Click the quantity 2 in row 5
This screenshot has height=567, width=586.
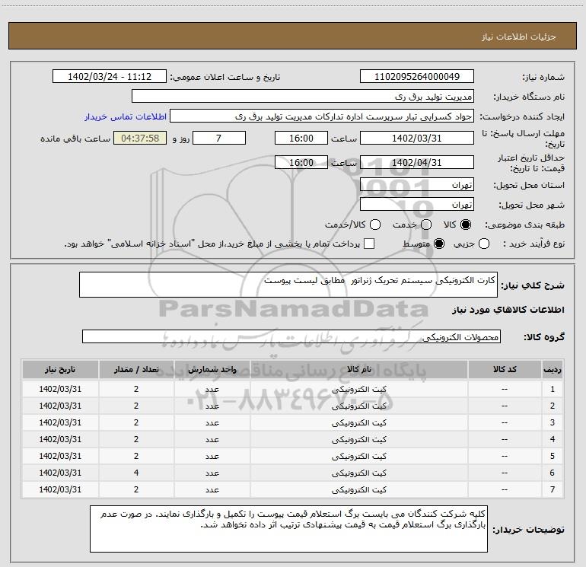point(136,456)
